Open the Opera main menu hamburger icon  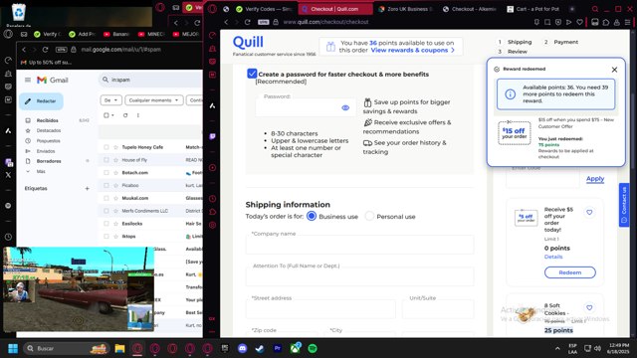(x=628, y=22)
